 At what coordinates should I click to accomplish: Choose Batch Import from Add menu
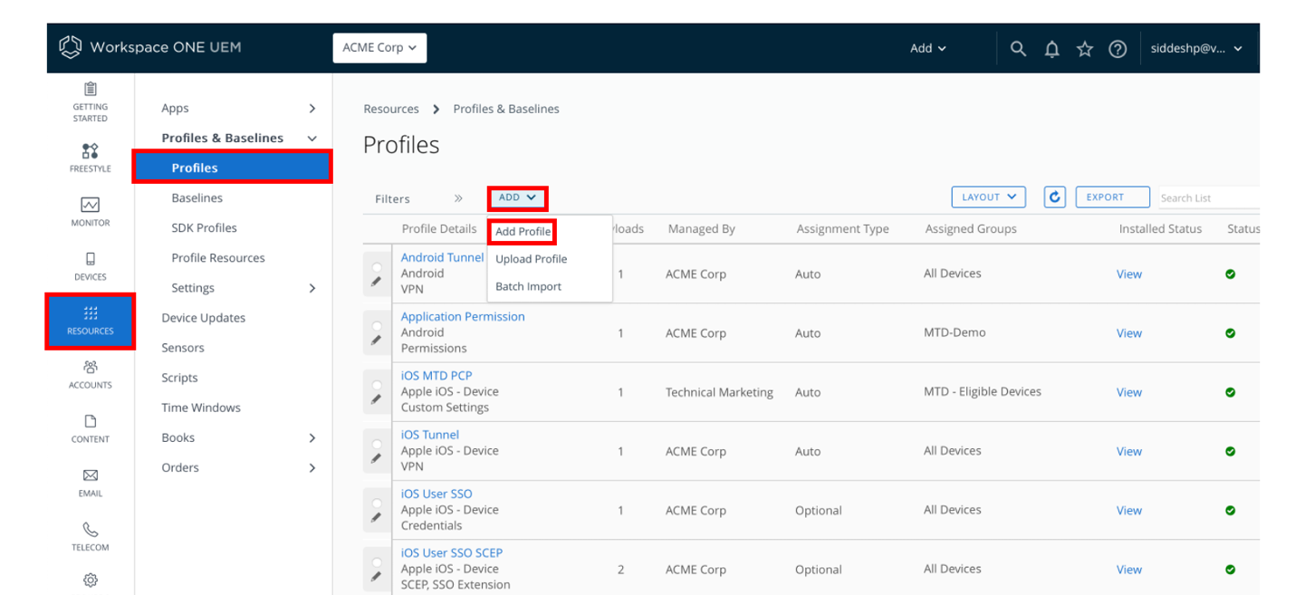click(528, 286)
